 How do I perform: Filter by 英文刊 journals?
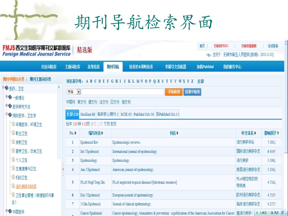coord(82,102)
